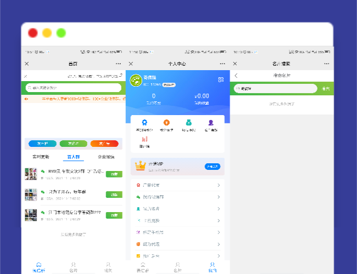The image size is (357, 274).
Task: Click the blue badge icon in the shortcut grid
Action: tap(144, 123)
